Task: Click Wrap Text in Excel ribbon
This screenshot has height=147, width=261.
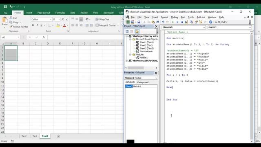Action: click(102, 19)
